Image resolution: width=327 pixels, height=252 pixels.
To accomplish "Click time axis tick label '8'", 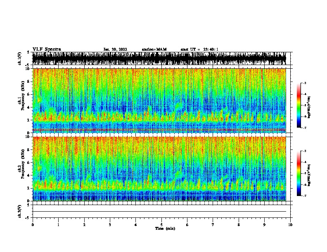I will pos(239,225).
